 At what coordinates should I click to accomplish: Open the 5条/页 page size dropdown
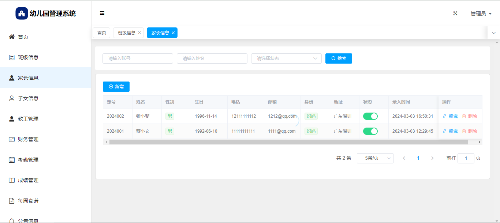click(x=375, y=158)
